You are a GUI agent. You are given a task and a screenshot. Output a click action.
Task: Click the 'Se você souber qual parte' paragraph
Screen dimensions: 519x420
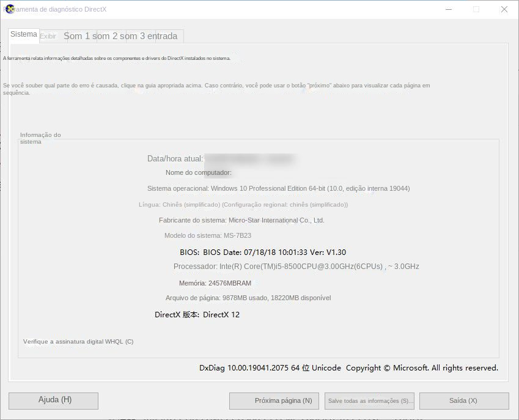[x=216, y=89]
